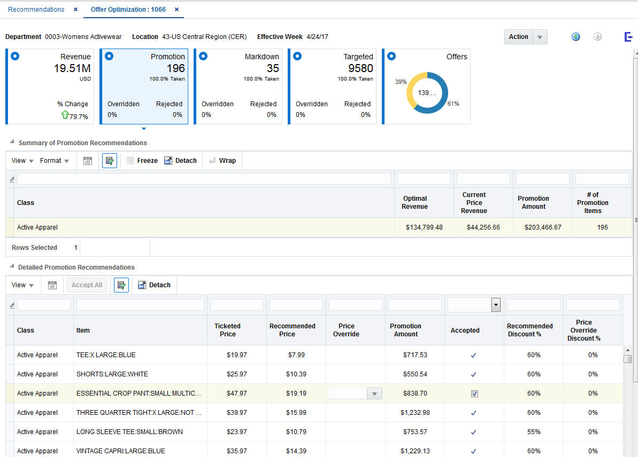
Task: Go to previous using green back arrow icon
Action: 576,36
